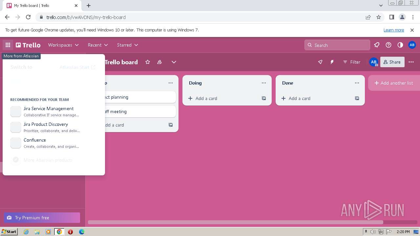Open the Chrome profile icon
Viewport: 420px width, 236px height.
(402, 17)
